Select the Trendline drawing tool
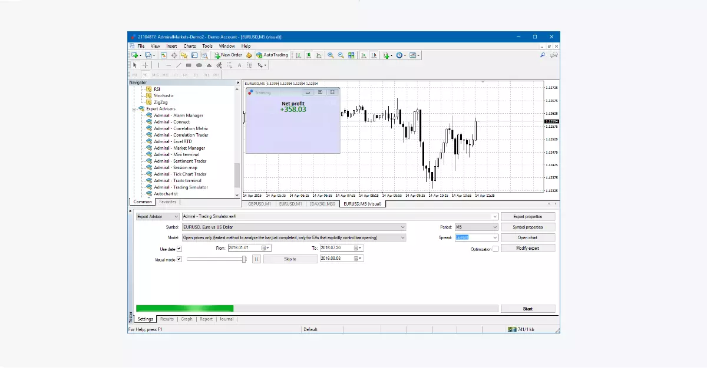This screenshot has height=370, width=707. pyautogui.click(x=179, y=65)
